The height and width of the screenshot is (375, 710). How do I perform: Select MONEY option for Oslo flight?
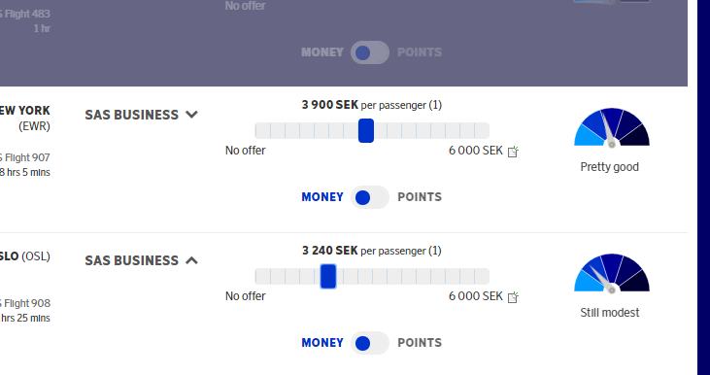pyautogui.click(x=322, y=343)
